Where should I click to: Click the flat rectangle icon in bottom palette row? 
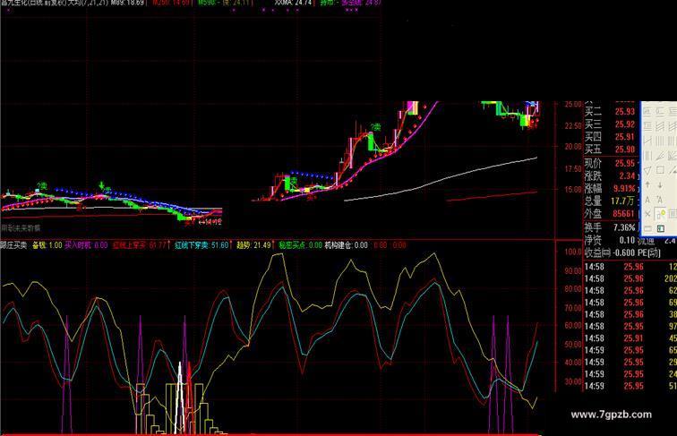647,228
